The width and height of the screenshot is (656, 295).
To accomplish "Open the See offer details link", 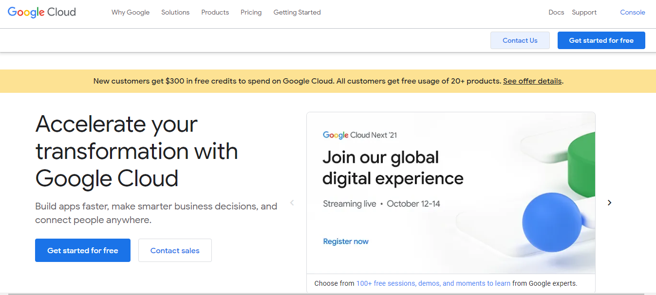I will [x=532, y=81].
